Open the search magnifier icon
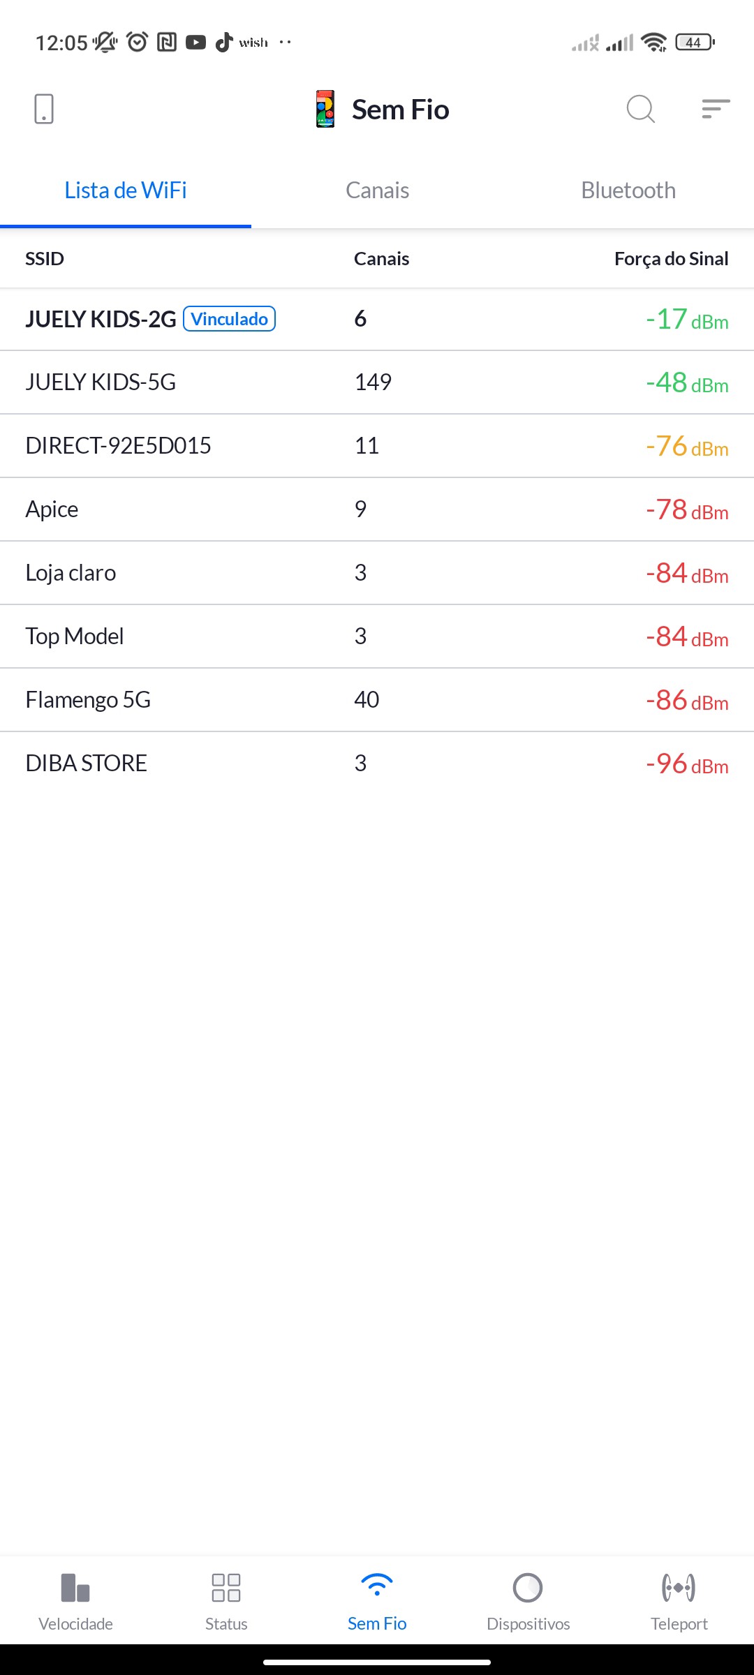Viewport: 754px width, 1675px height. [x=640, y=109]
